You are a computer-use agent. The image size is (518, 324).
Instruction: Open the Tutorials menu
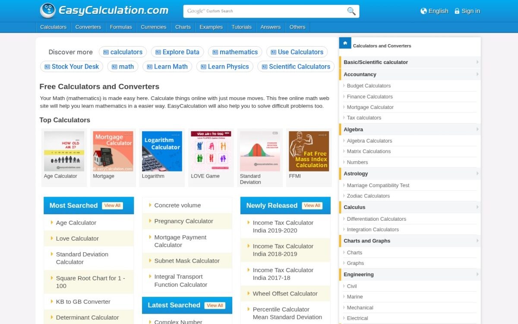tap(242, 27)
